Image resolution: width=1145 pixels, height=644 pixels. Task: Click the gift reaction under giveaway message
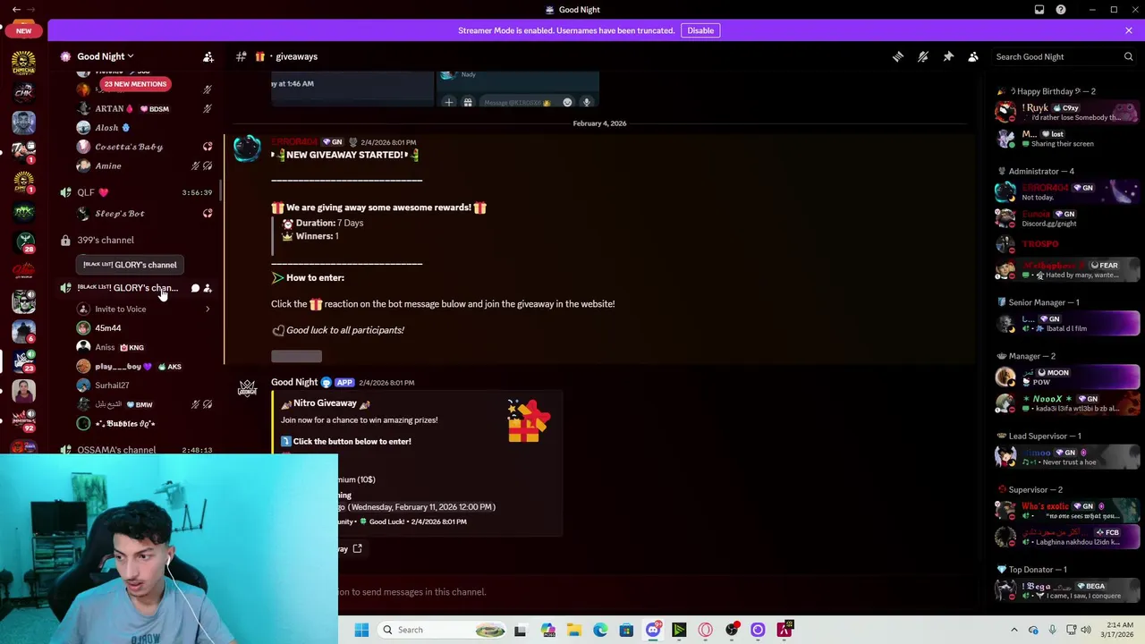[296, 356]
